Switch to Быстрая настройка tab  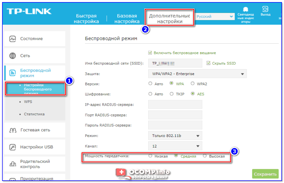coord(86,19)
